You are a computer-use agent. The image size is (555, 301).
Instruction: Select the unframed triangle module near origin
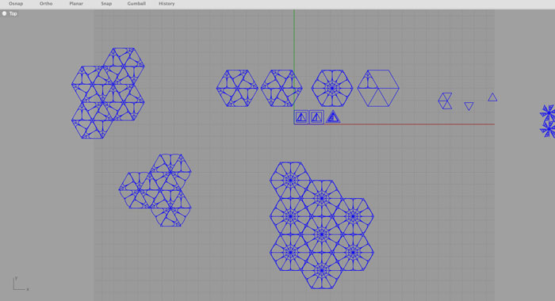click(x=333, y=117)
